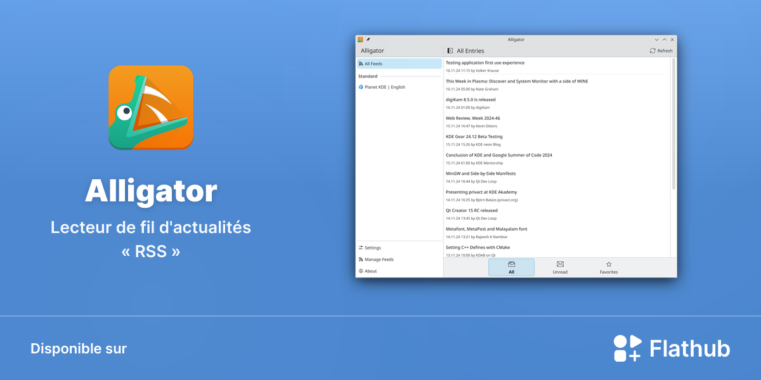Click the Alligator app icon in titlebar
Image resolution: width=761 pixels, height=380 pixels.
point(360,39)
